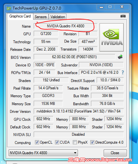
Task: Maximize the GPU-Z window
Action: pyautogui.click(x=110, y=7)
